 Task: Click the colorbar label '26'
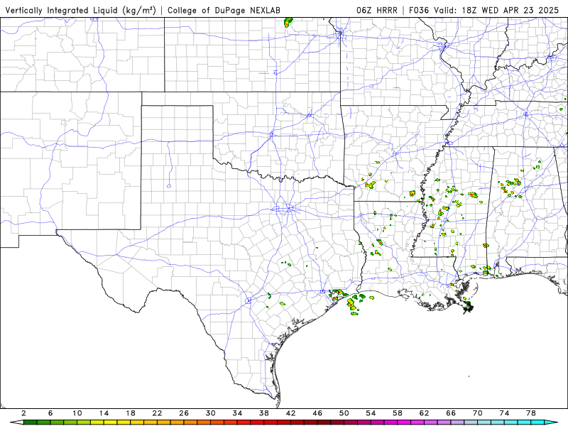pyautogui.click(x=184, y=413)
